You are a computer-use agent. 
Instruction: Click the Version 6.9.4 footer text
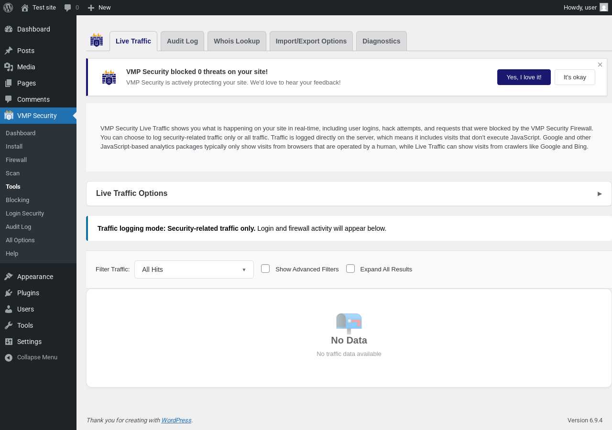coord(585,420)
